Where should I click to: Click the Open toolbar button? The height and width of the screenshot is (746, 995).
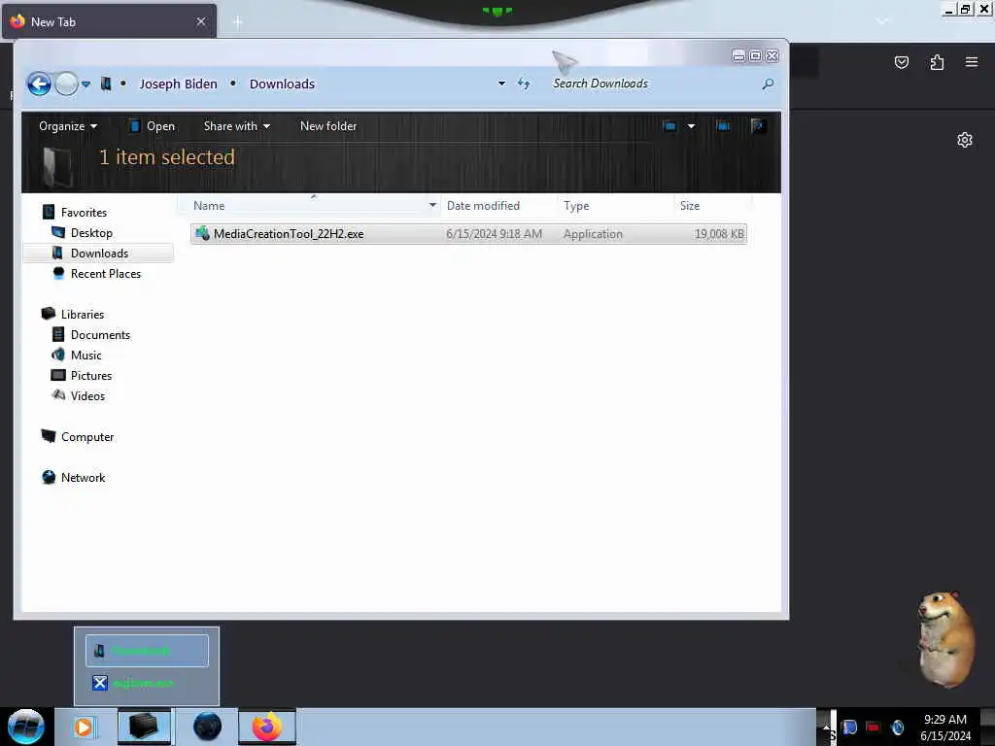point(153,126)
